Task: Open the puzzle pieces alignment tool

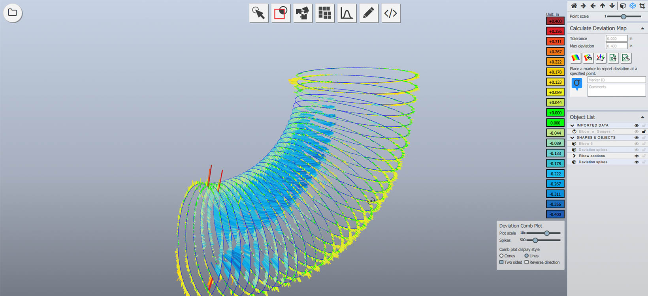Action: (x=303, y=13)
